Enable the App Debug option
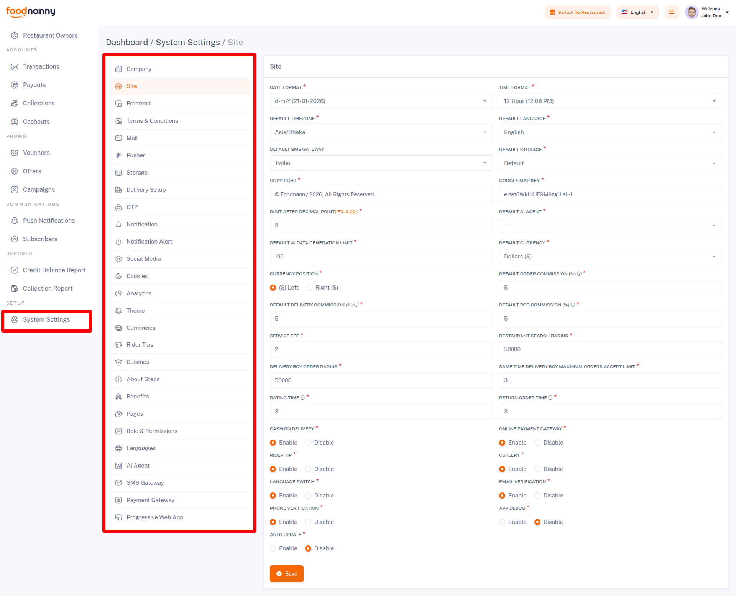This screenshot has width=736, height=596. click(x=502, y=522)
